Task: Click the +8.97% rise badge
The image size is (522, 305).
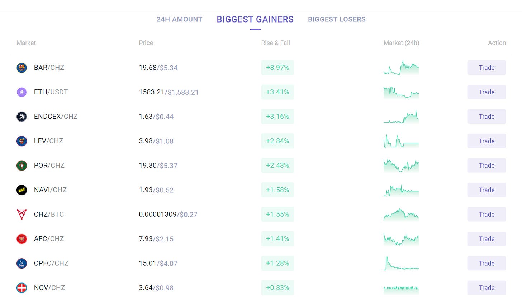Action: 277,68
